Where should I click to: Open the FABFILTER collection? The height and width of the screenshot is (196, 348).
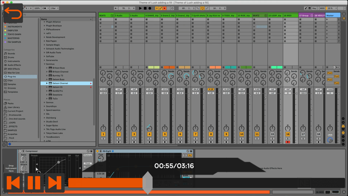[x=13, y=30]
